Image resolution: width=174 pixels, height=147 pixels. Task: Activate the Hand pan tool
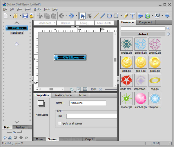point(72,89)
